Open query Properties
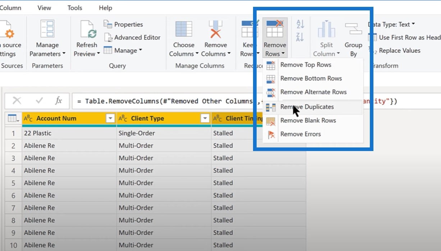 pos(123,24)
